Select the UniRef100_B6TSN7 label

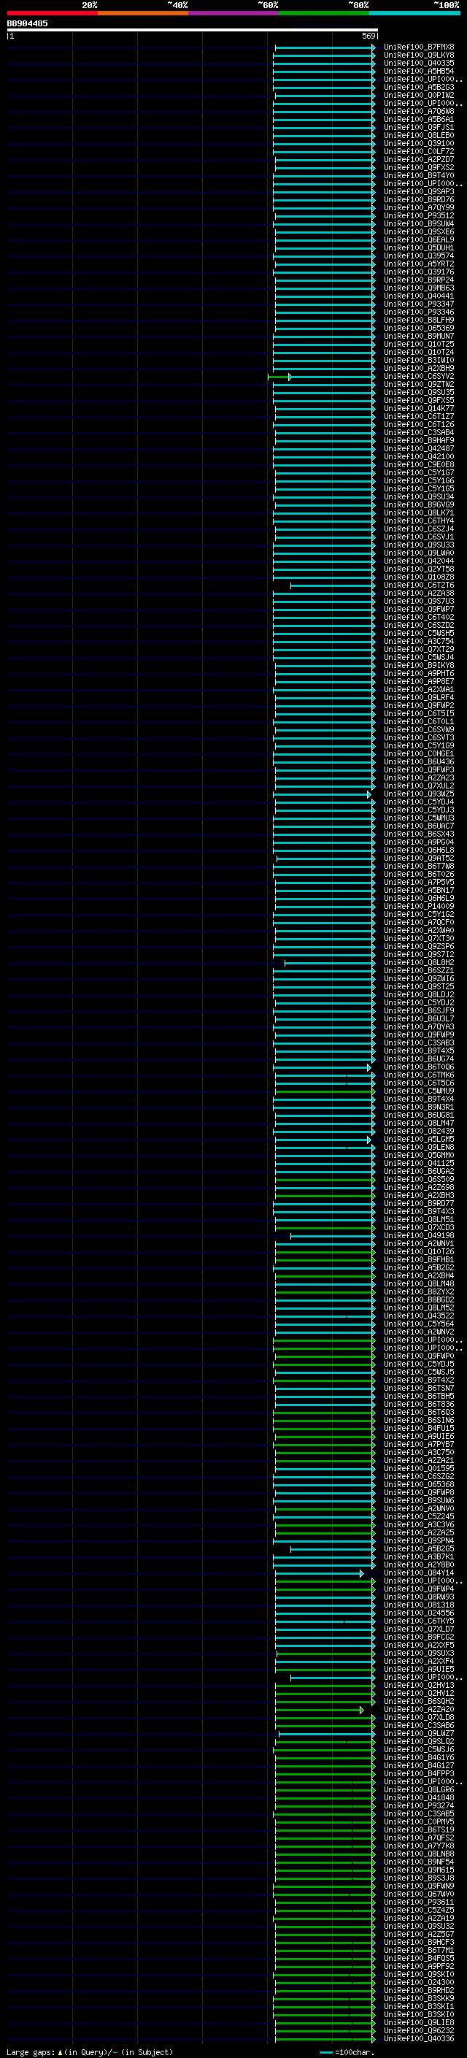419,1388
